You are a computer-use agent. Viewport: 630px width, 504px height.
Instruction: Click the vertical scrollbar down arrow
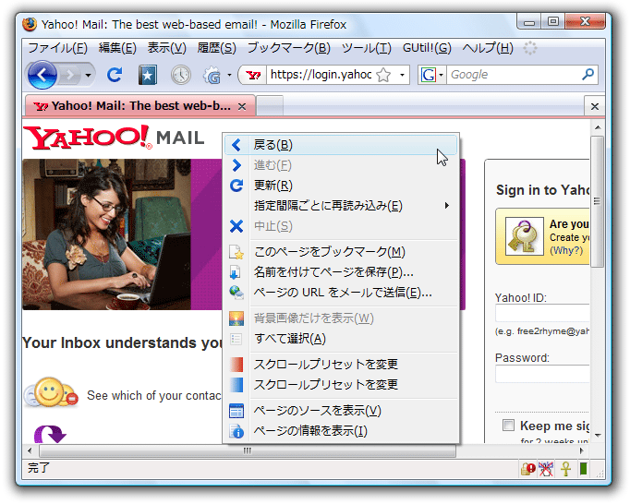click(x=598, y=436)
